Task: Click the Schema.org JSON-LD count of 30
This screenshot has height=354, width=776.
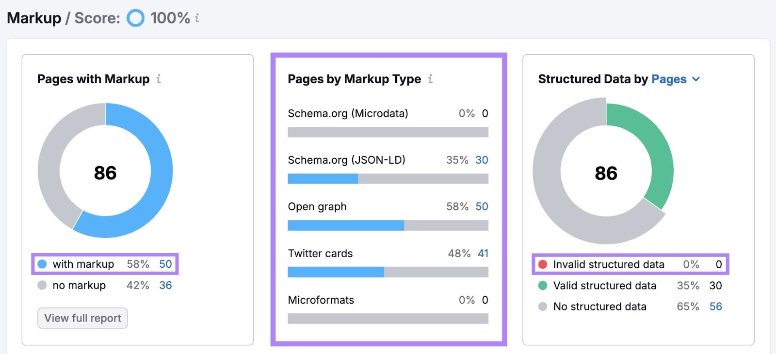Action: coord(482,160)
